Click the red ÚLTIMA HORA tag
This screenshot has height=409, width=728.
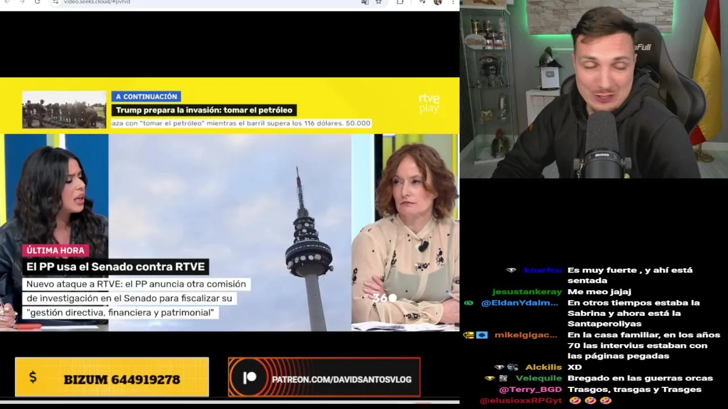[55, 251]
